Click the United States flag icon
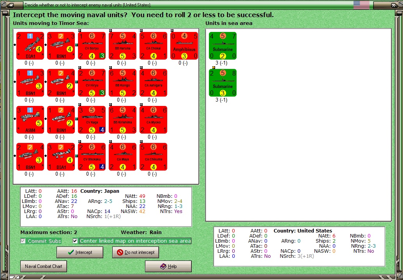The height and width of the screenshot is (280, 403). click(361, 5)
